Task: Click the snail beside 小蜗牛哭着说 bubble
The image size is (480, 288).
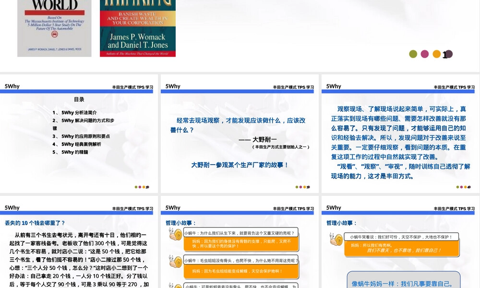Action: [336, 240]
